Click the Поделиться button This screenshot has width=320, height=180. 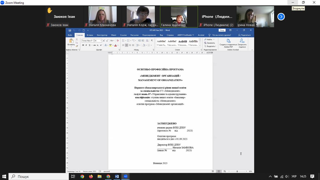(x=244, y=35)
